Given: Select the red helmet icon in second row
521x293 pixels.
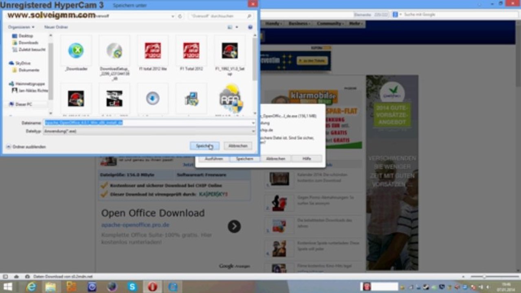Looking at the screenshot, I should 76,98.
